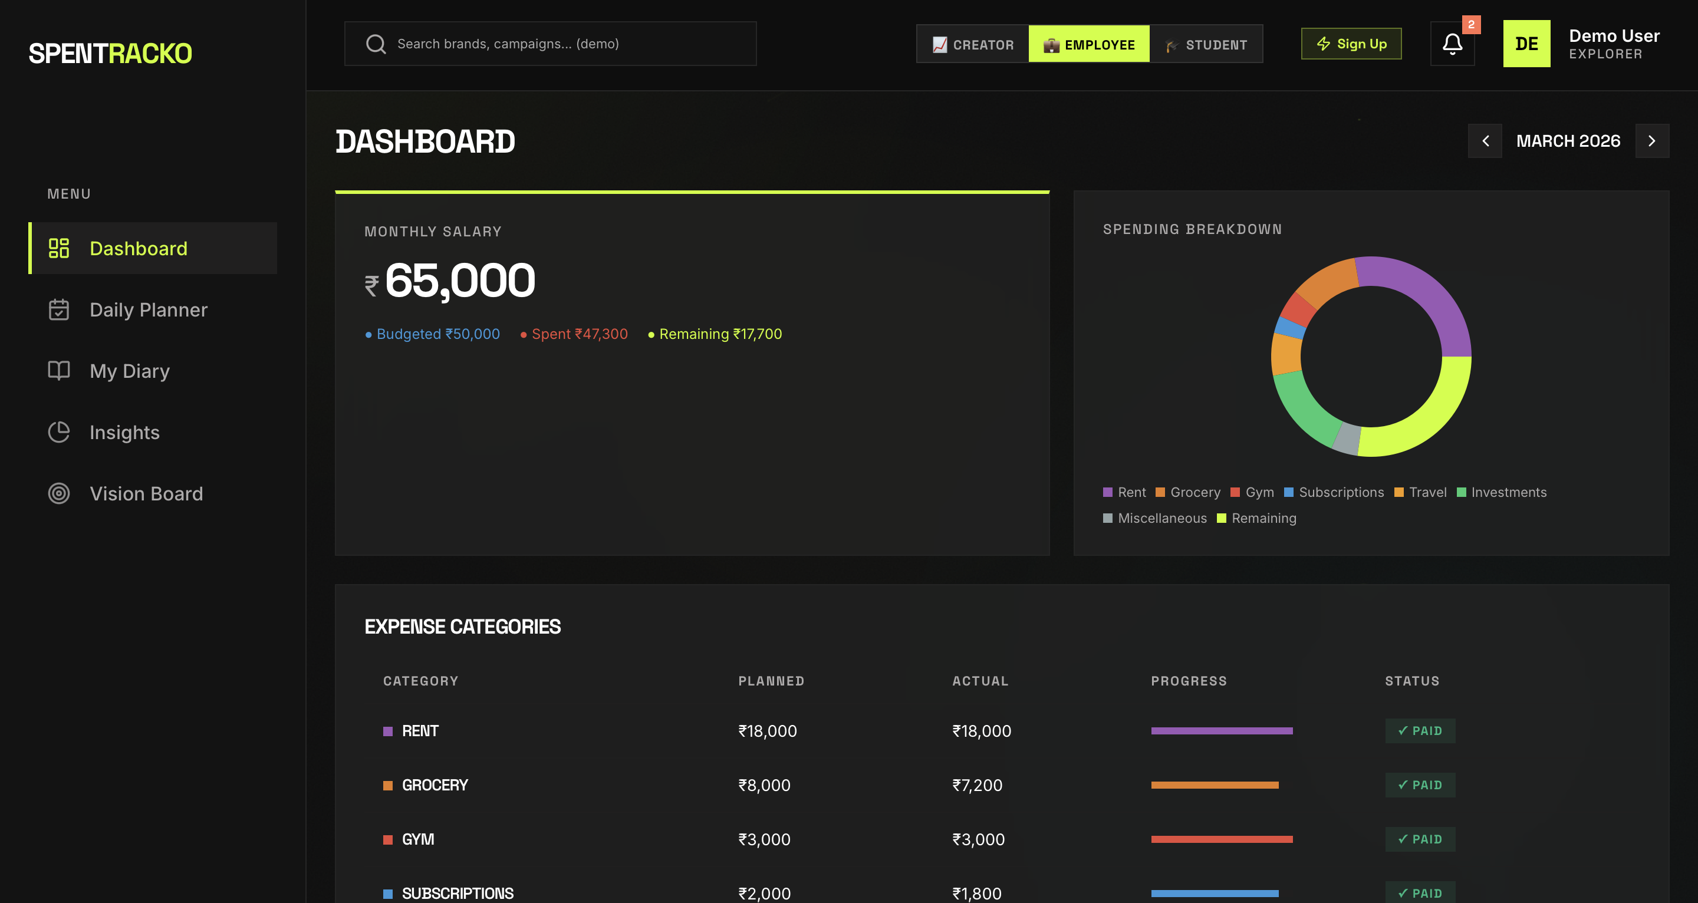The height and width of the screenshot is (903, 1698).
Task: Select the Employee mode toggle
Action: coord(1089,44)
